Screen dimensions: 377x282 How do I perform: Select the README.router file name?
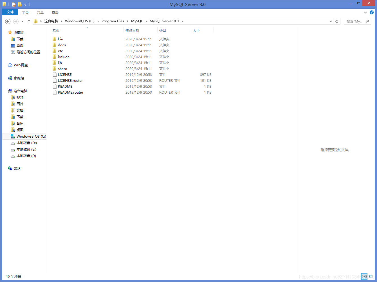click(71, 92)
